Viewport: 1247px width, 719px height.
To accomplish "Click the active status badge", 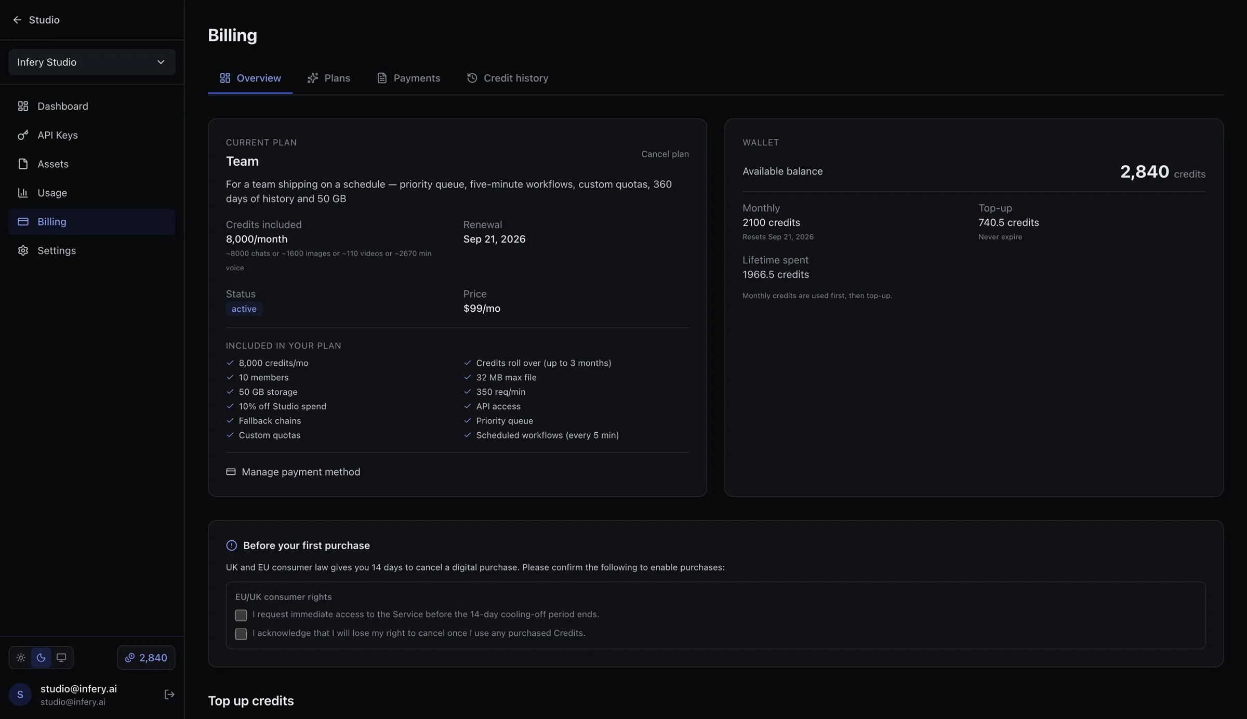I will point(244,309).
